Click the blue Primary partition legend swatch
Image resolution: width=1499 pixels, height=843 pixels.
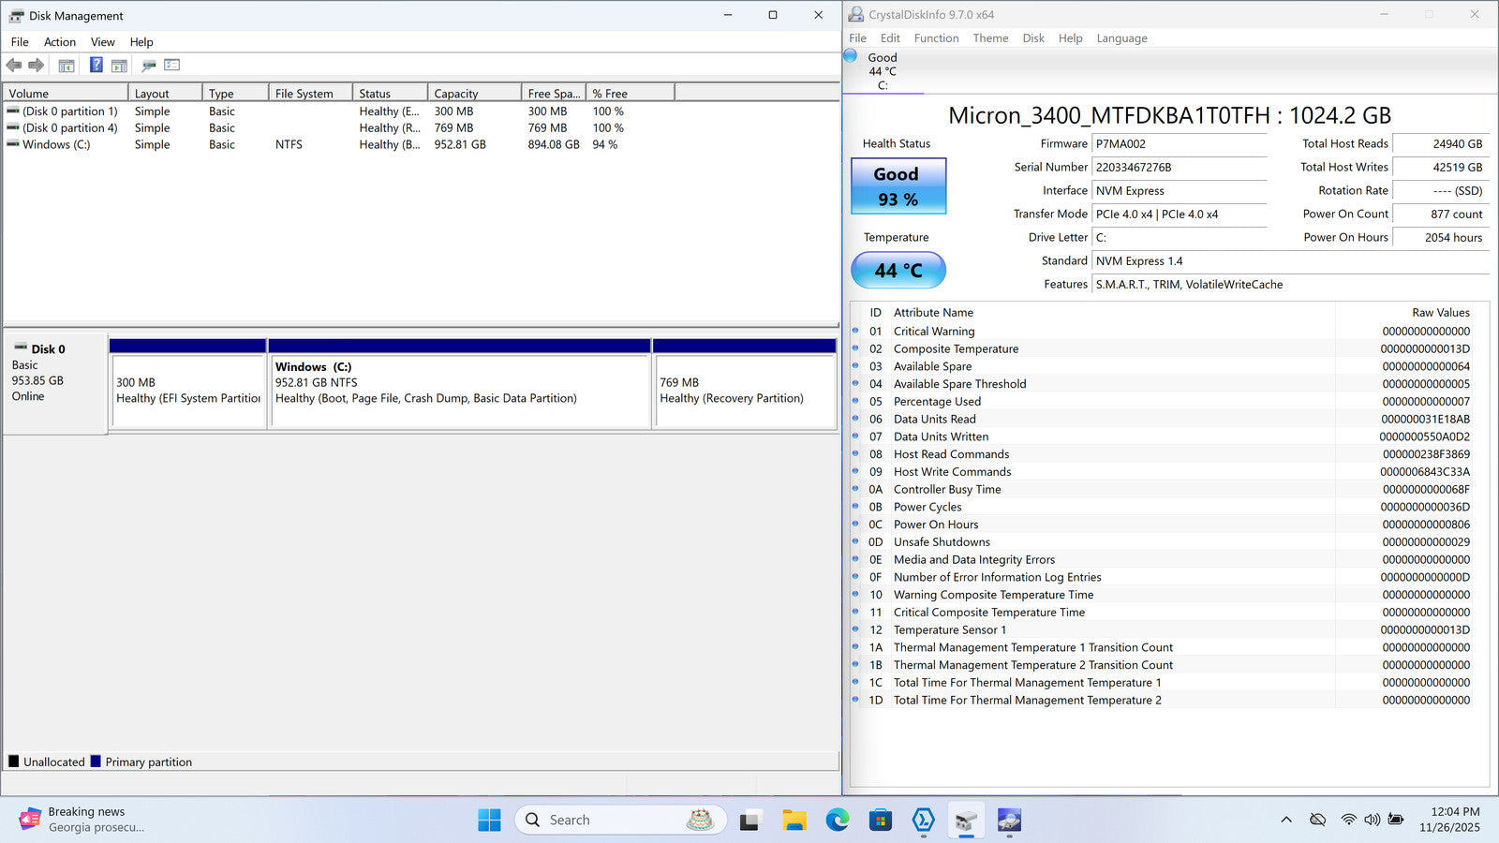(96, 762)
